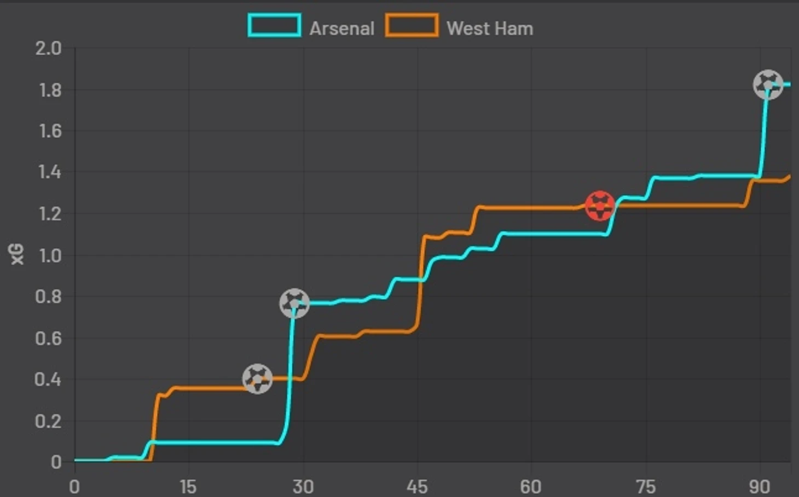Click the 0 minute axis label

tap(74, 486)
